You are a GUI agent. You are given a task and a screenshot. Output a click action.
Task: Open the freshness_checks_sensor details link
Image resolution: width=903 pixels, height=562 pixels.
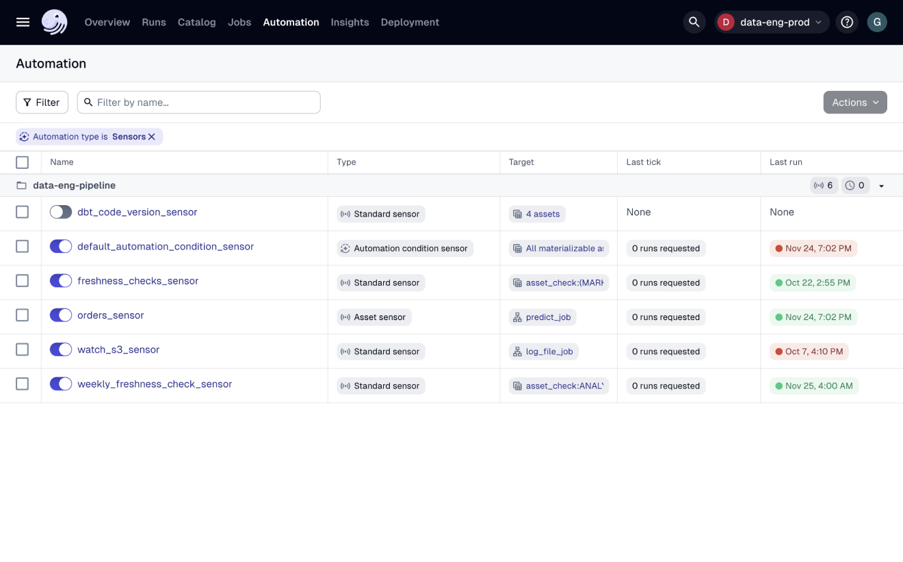coord(138,280)
